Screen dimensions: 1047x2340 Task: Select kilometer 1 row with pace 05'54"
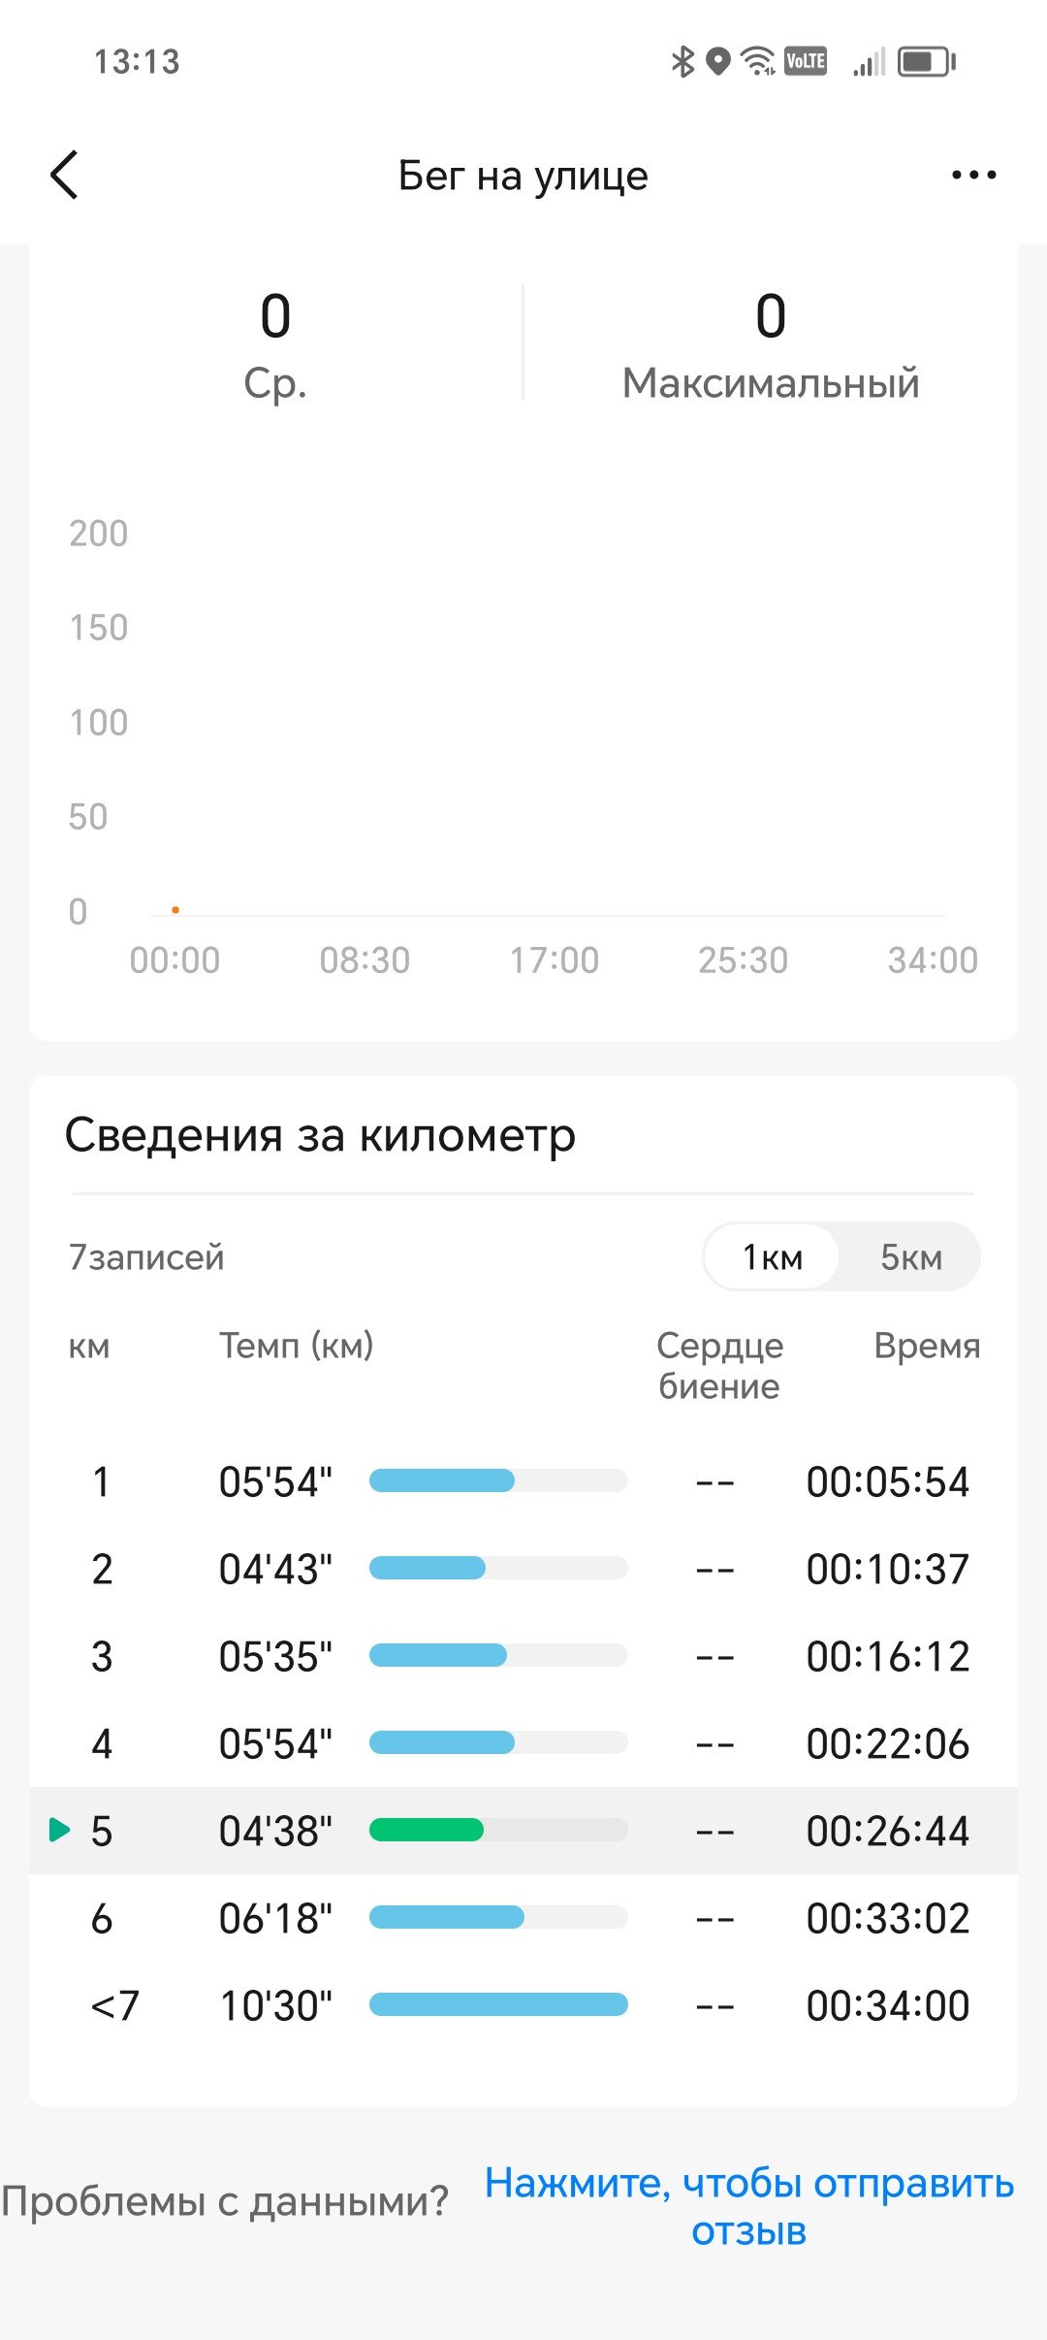(x=523, y=1481)
